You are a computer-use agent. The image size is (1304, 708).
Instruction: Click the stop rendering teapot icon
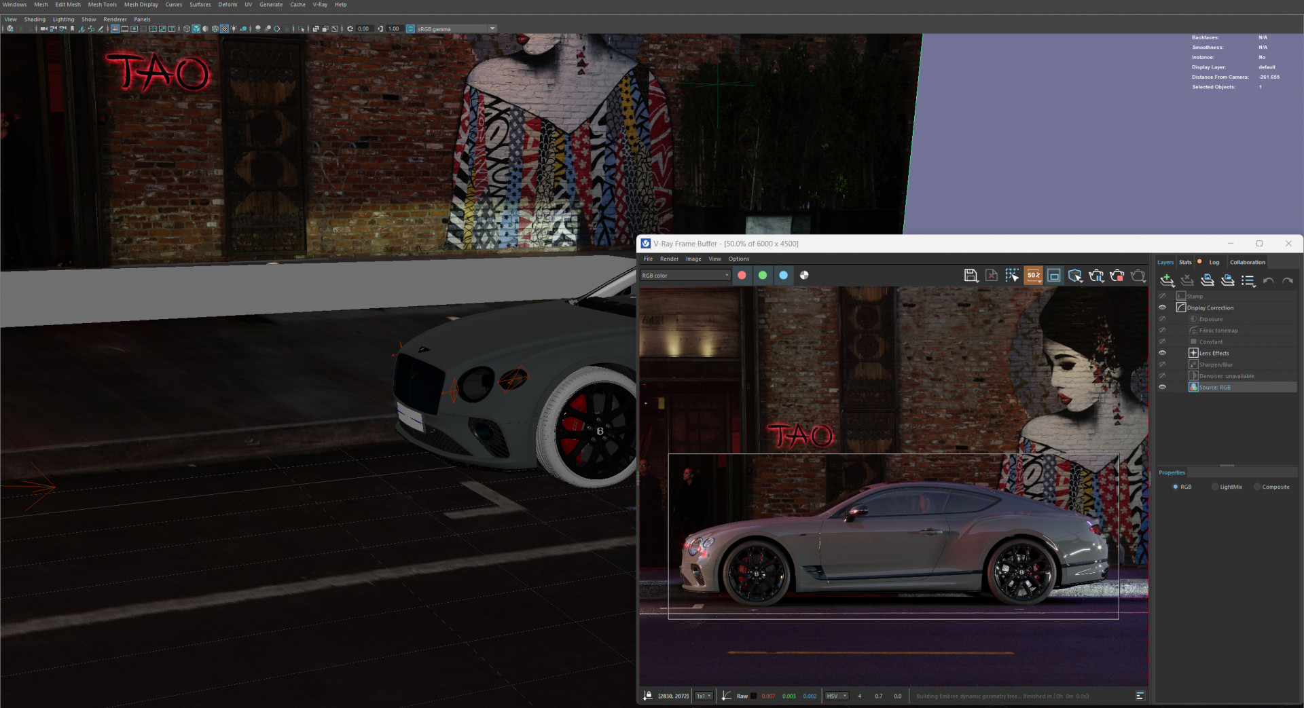[x=1117, y=275]
